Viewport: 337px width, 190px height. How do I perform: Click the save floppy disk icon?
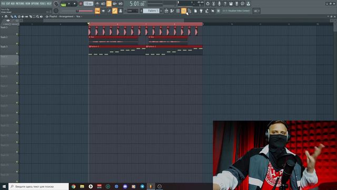click(231, 4)
